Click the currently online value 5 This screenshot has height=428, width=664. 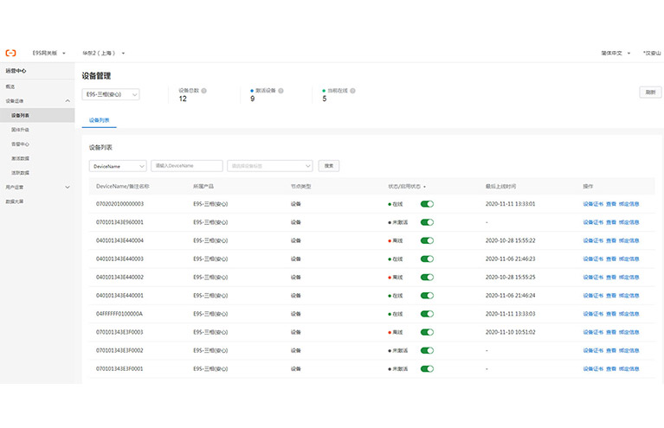pos(325,99)
